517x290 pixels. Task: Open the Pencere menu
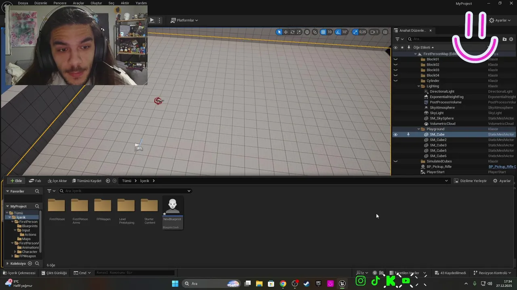[x=60, y=3]
